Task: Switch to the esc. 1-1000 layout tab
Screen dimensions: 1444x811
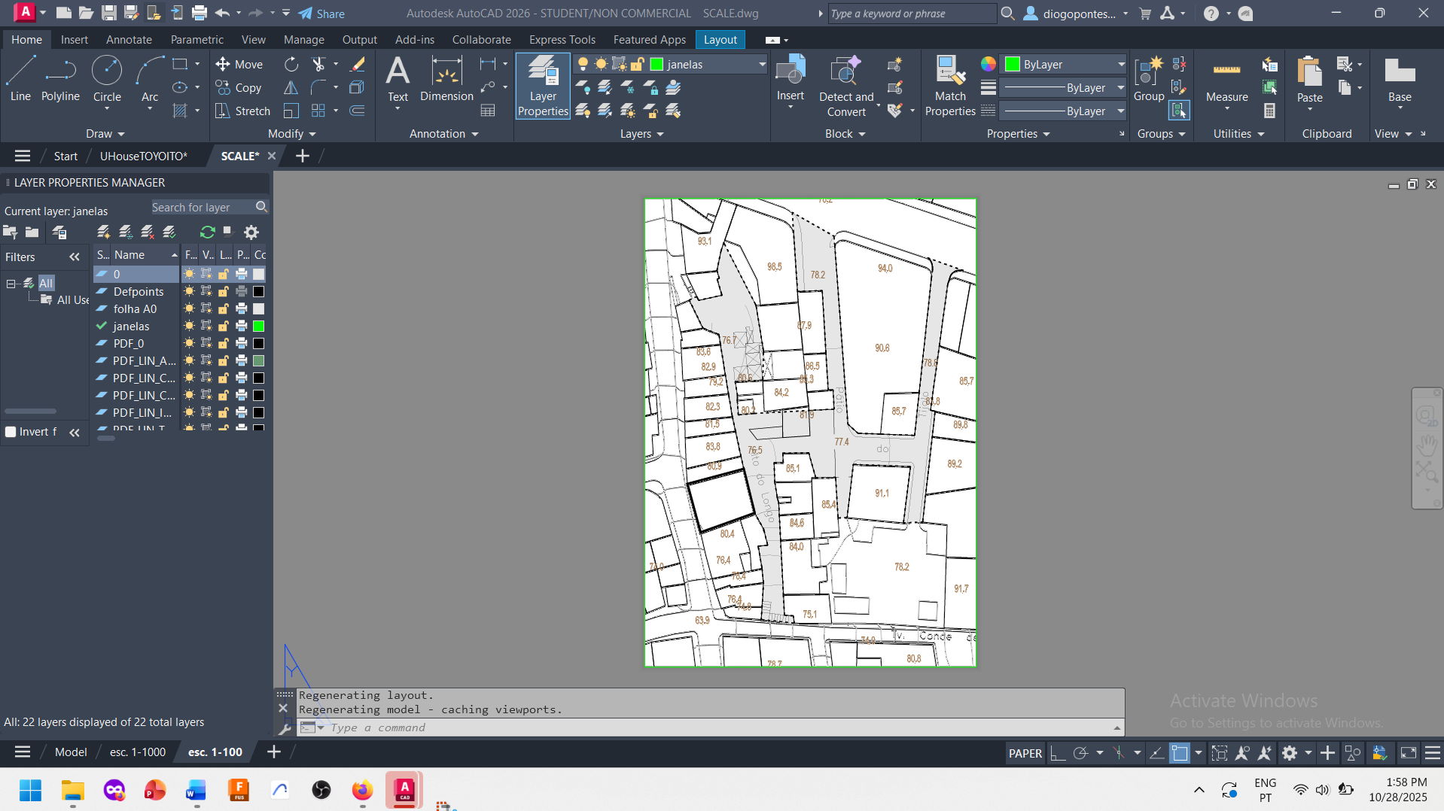Action: 138,752
